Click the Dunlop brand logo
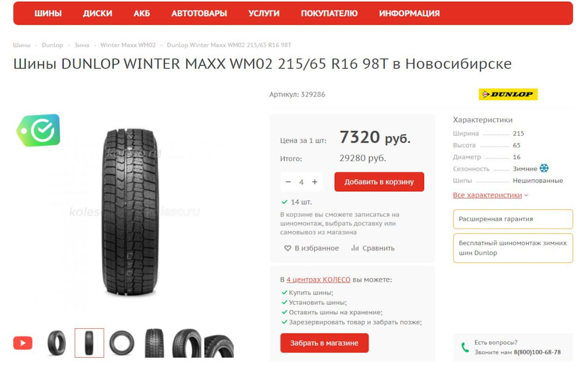The width and height of the screenshot is (579, 371). [x=508, y=94]
